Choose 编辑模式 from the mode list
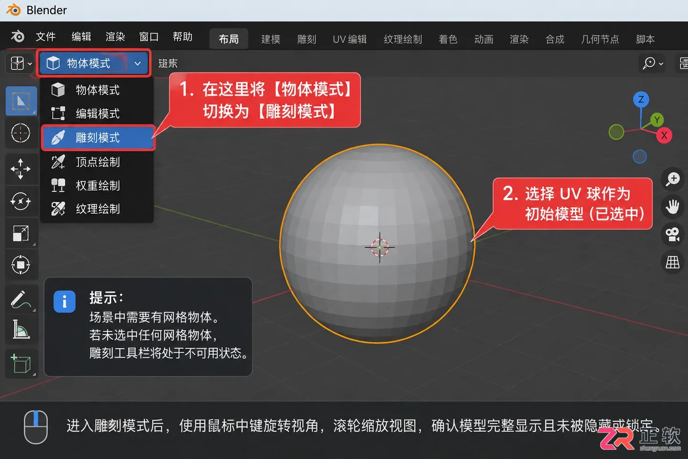The width and height of the screenshot is (688, 459). pyautogui.click(x=97, y=113)
